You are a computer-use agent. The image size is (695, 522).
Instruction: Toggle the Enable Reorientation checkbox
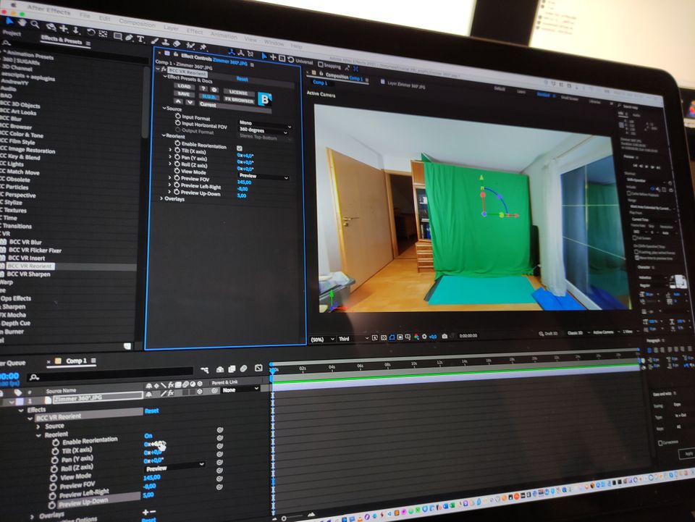pyautogui.click(x=240, y=147)
